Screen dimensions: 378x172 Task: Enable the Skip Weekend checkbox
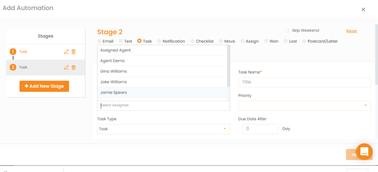coord(287,31)
